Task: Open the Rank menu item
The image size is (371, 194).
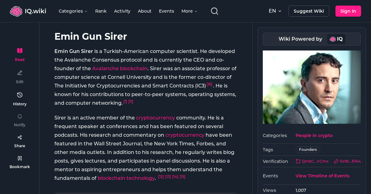Action: (101, 11)
